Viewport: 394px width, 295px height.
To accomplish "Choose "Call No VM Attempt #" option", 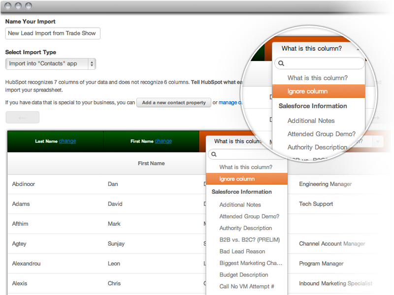I will [247, 287].
